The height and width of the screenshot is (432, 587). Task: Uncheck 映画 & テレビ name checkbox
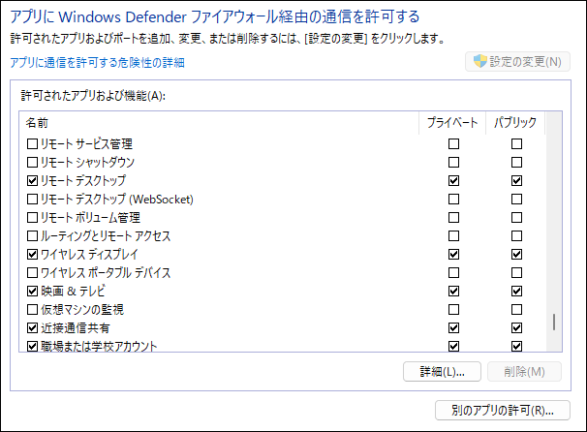pyautogui.click(x=33, y=291)
